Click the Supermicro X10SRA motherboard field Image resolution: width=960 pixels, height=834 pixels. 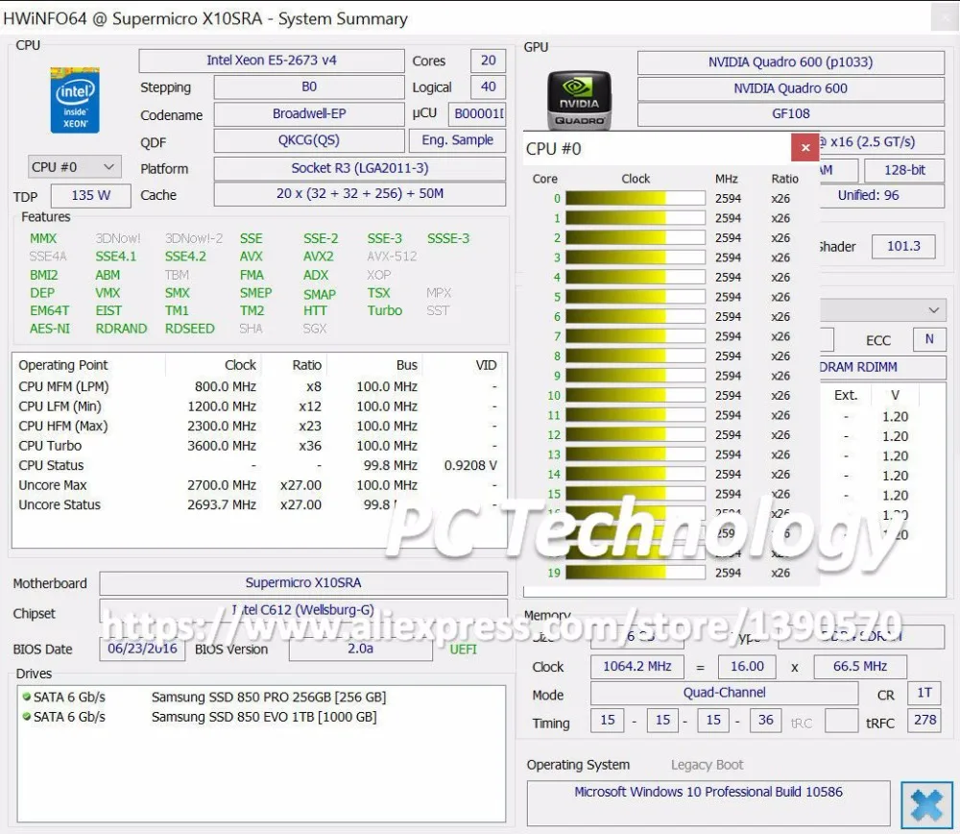[x=303, y=583]
